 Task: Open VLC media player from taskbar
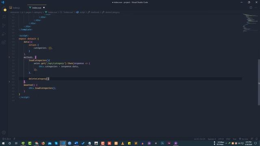(x=123, y=143)
